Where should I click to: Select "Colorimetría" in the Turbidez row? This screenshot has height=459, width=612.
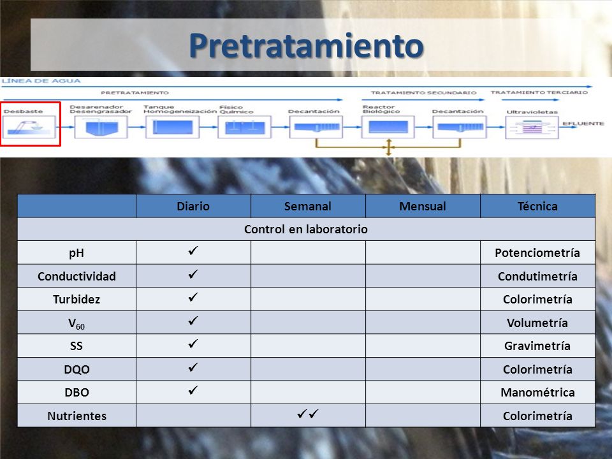(537, 299)
